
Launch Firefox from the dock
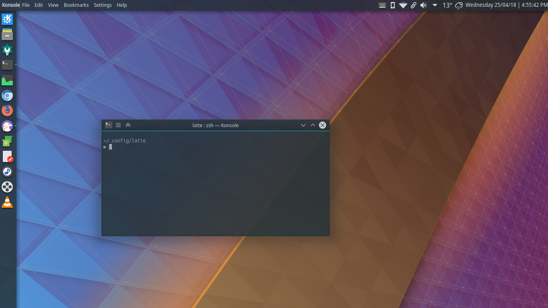[7, 111]
